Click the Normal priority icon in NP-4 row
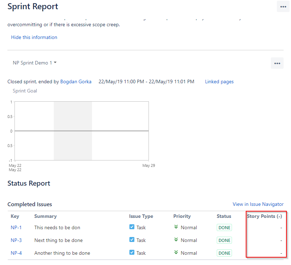 (176, 252)
